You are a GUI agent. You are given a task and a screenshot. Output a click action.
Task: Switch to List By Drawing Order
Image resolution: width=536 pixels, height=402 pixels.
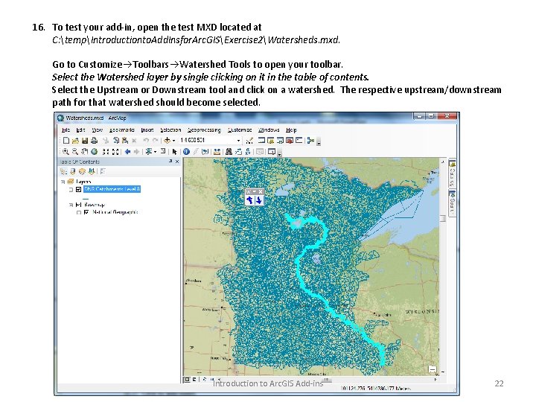tap(63, 171)
